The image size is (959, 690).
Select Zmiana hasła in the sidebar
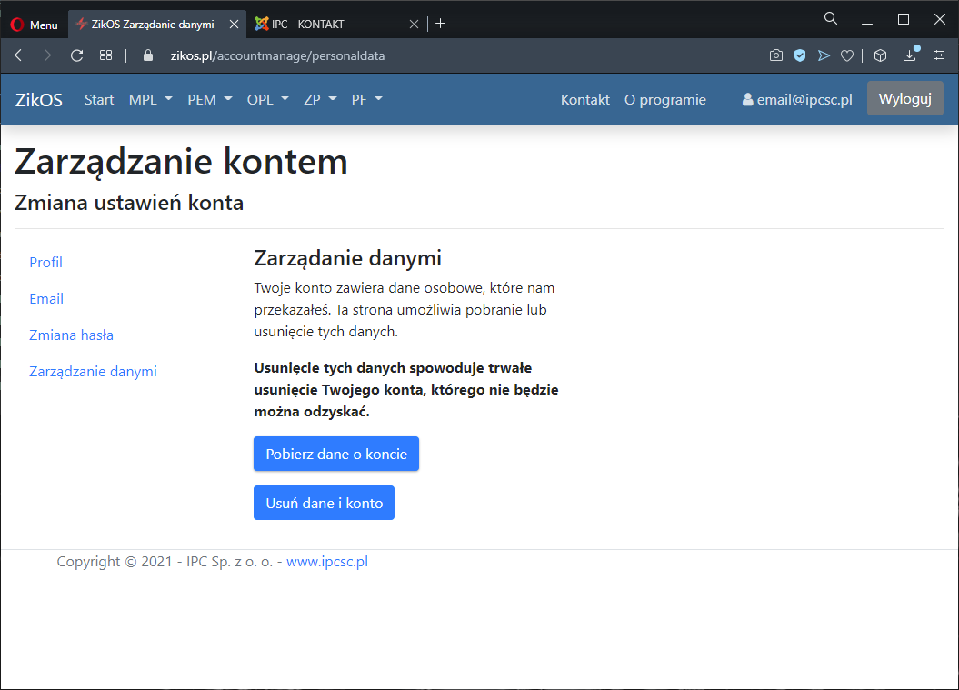(72, 335)
